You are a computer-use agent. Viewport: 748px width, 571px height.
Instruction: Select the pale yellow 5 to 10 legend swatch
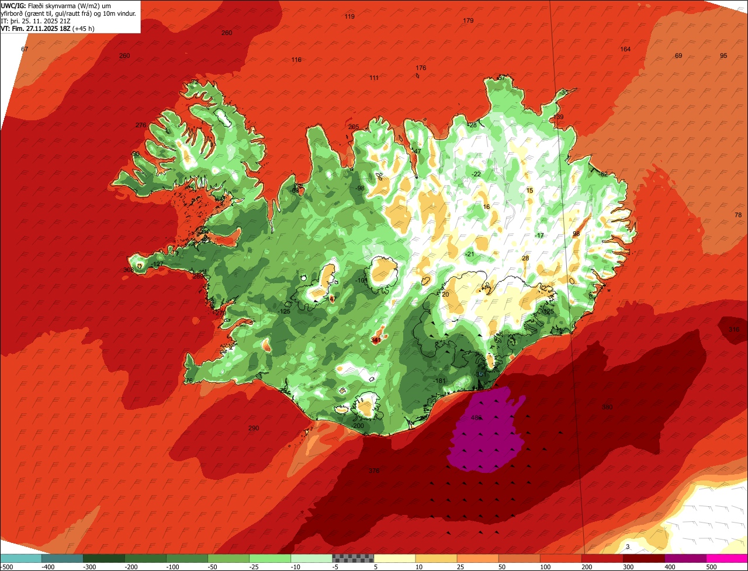pyautogui.click(x=394, y=558)
